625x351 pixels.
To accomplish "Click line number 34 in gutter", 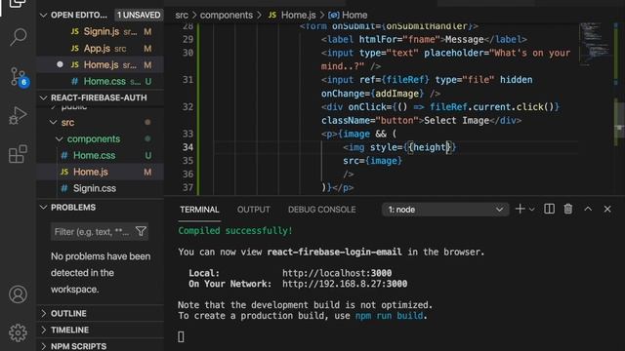I will pyautogui.click(x=187, y=147).
